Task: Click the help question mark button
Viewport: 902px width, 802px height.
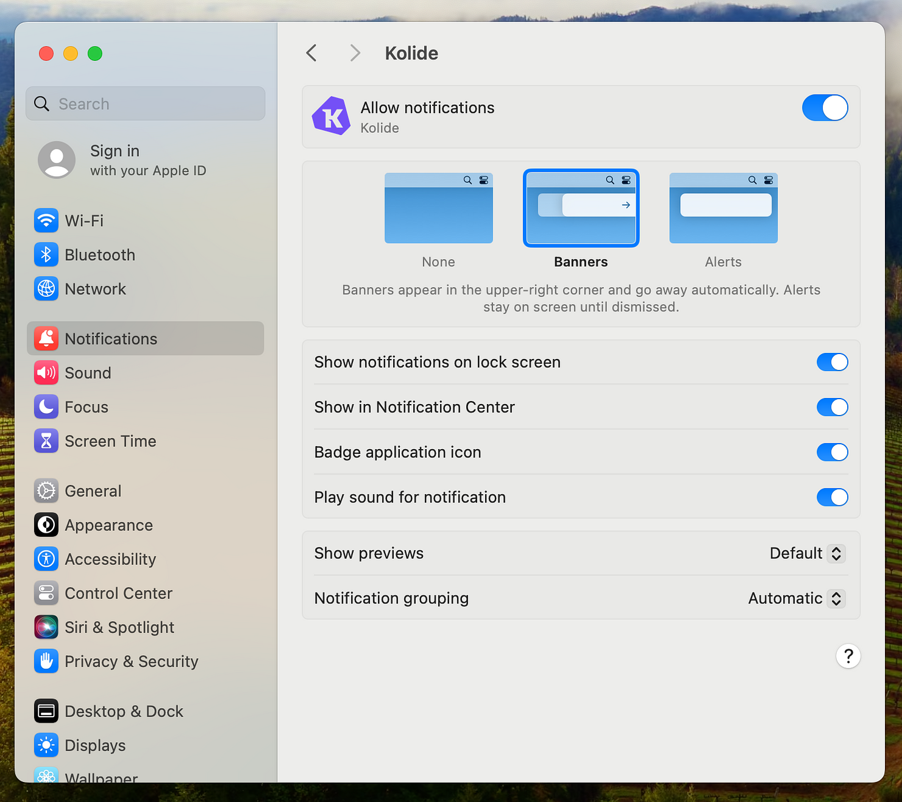Action: point(848,656)
